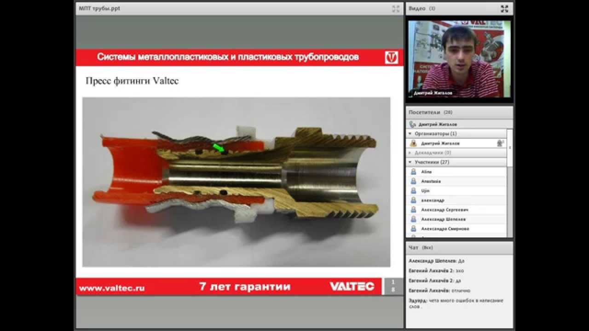Viewport: 589px width, 331px height.
Task: Click the fitting cutaway photo on the slide
Action: pos(236,182)
